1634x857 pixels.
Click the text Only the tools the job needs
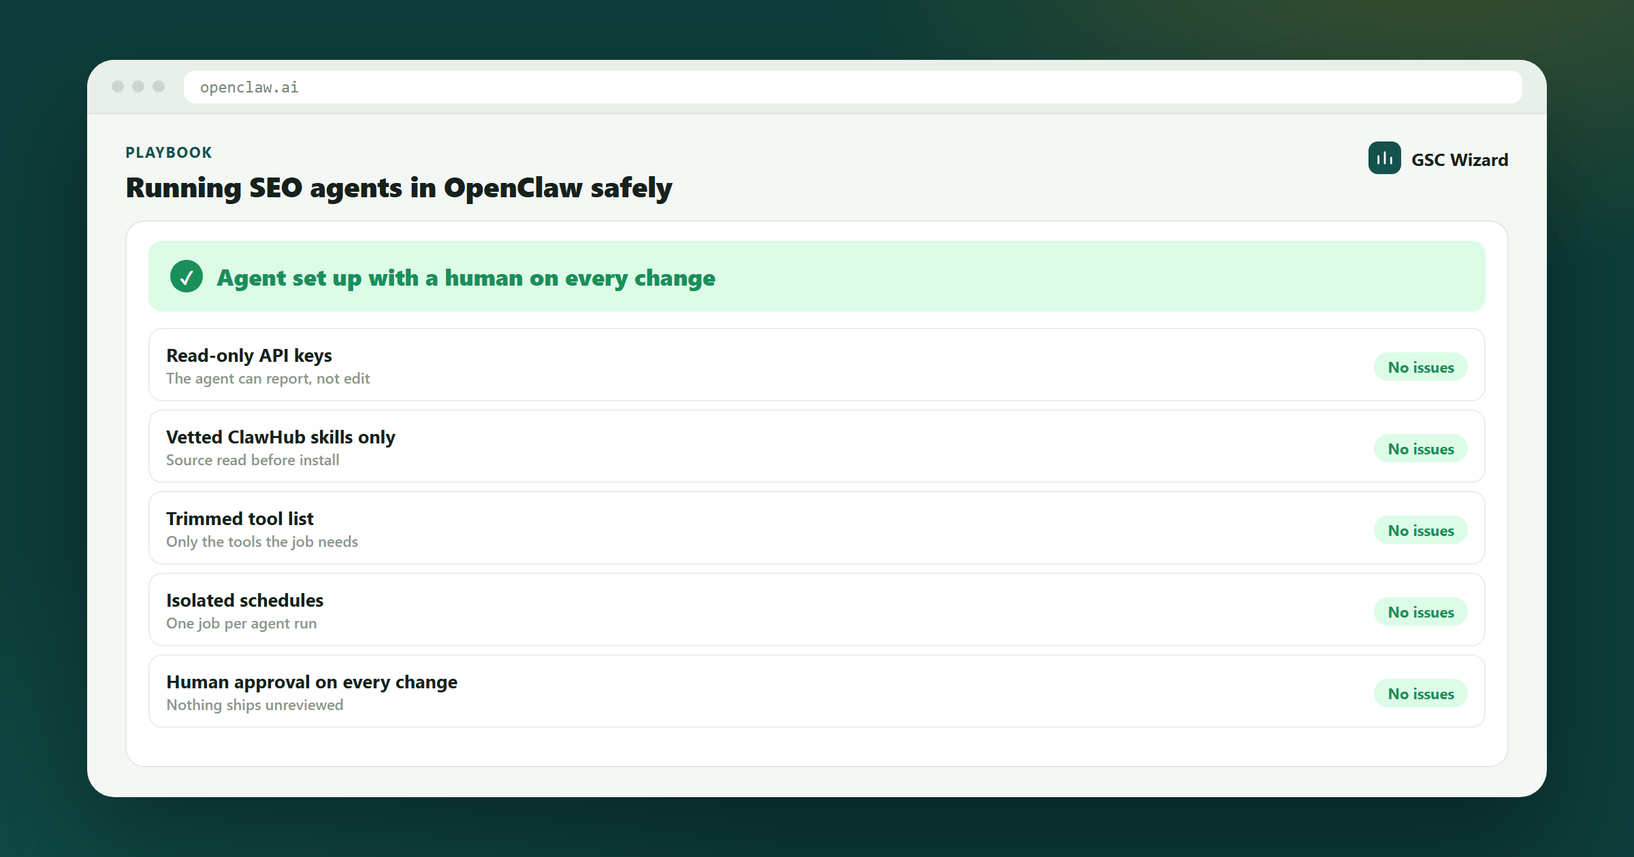[262, 542]
